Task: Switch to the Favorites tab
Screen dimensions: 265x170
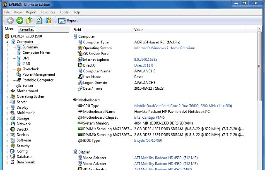Action: click(x=26, y=29)
